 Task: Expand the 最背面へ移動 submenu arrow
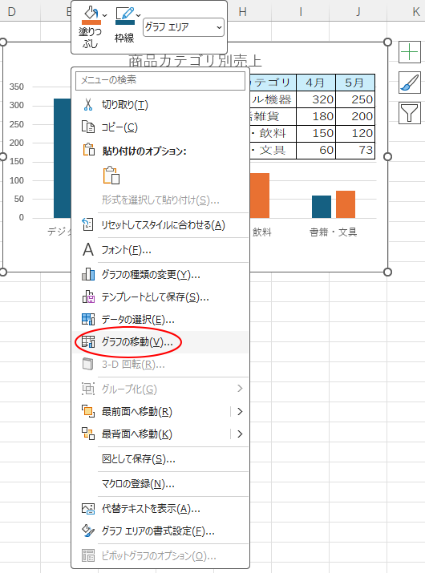pyautogui.click(x=240, y=434)
